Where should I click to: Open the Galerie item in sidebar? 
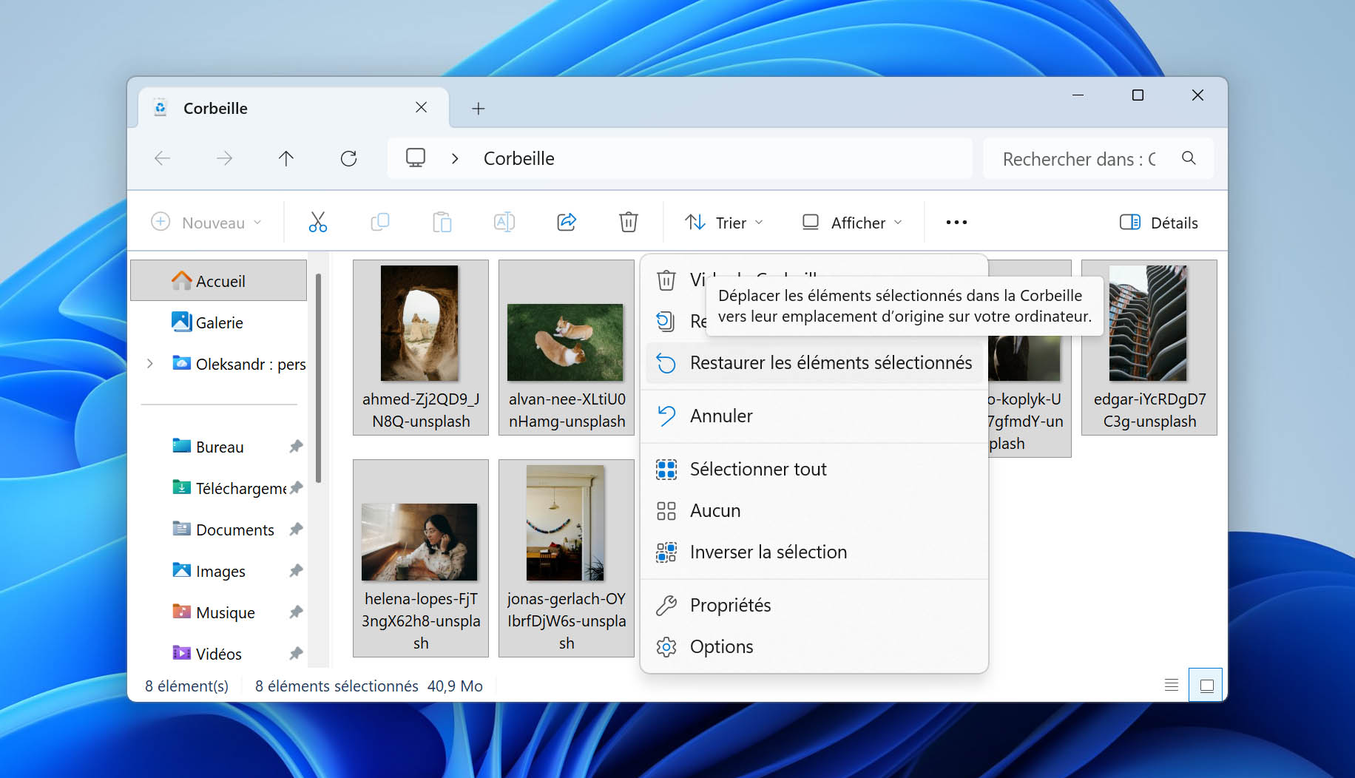pyautogui.click(x=219, y=322)
